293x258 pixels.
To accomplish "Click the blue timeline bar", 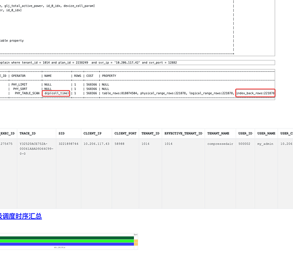I will coord(67,244).
